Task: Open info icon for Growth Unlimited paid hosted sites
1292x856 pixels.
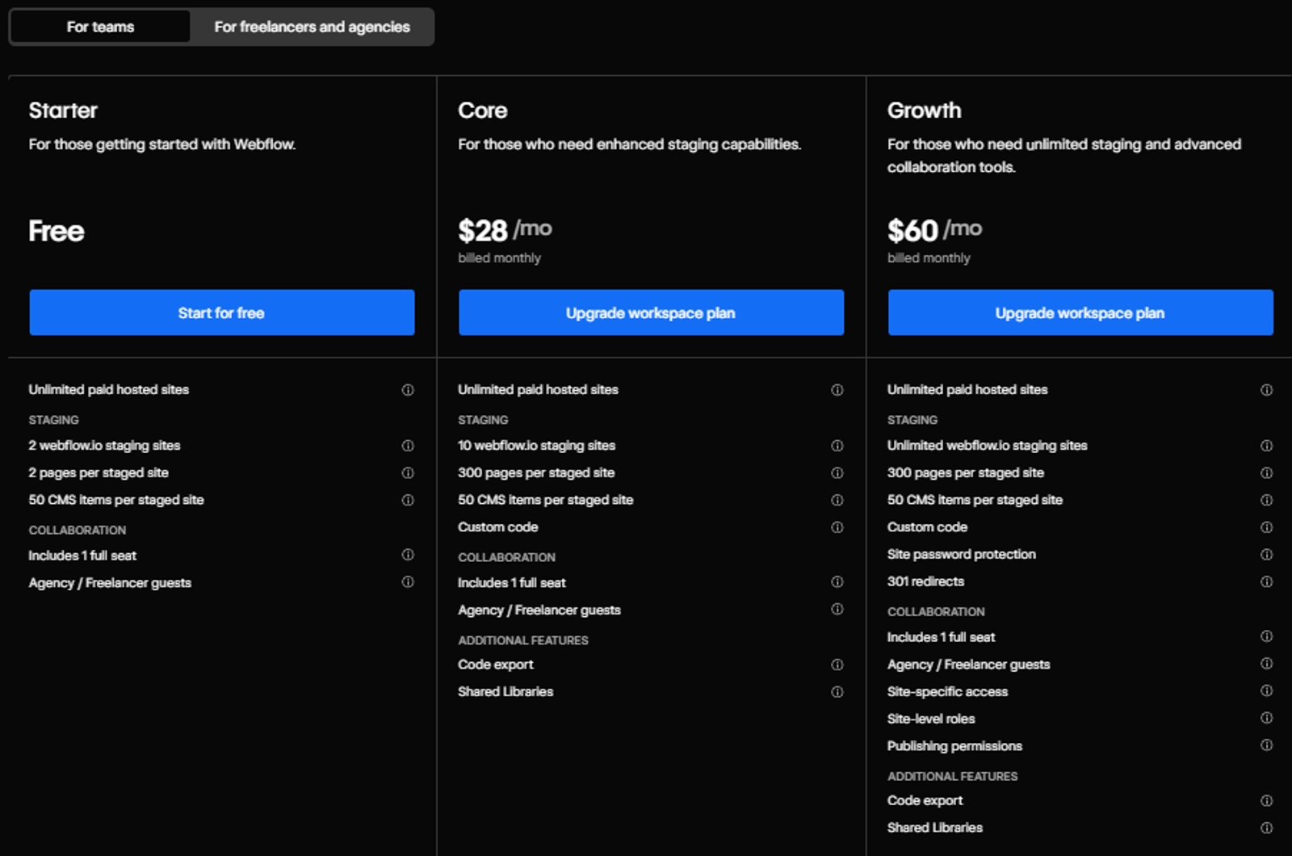Action: click(x=1267, y=390)
